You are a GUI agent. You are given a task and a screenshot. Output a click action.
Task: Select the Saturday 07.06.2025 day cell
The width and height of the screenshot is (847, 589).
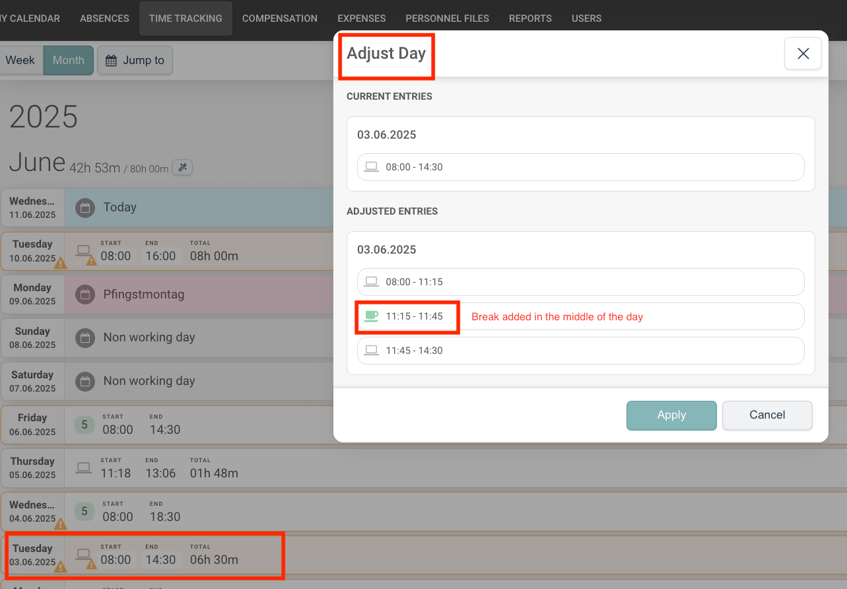tap(32, 382)
